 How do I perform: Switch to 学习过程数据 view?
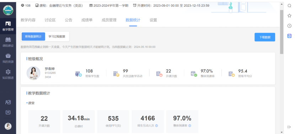[57, 36]
